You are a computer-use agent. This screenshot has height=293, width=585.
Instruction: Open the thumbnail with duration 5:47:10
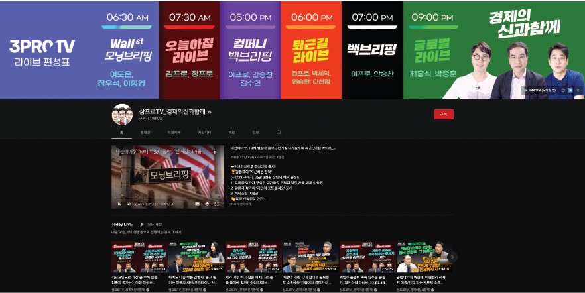coord(424,257)
